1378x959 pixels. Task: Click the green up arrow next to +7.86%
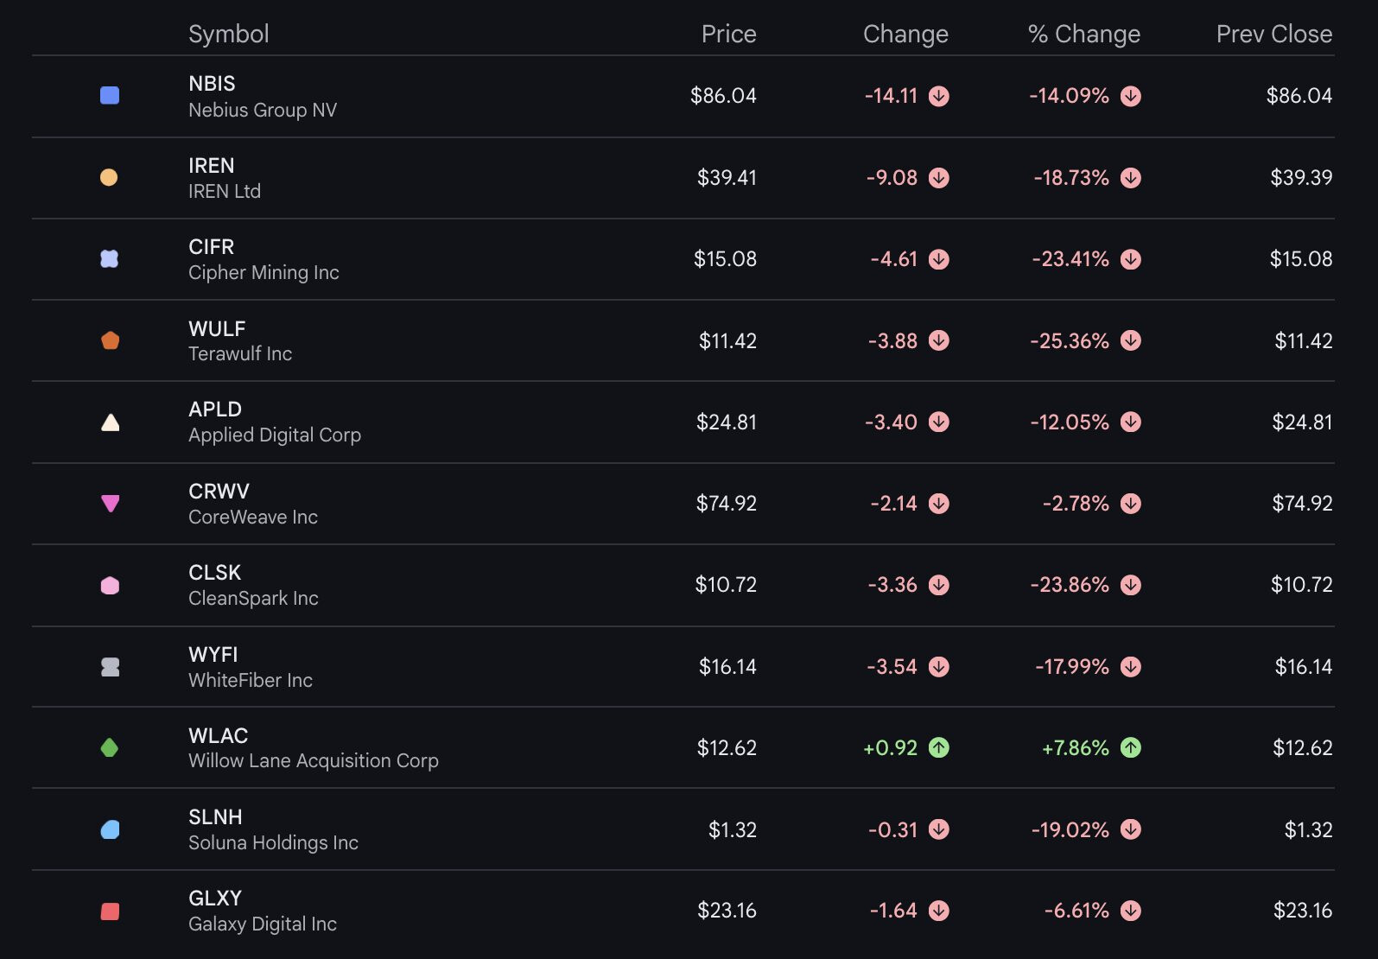coord(1130,747)
